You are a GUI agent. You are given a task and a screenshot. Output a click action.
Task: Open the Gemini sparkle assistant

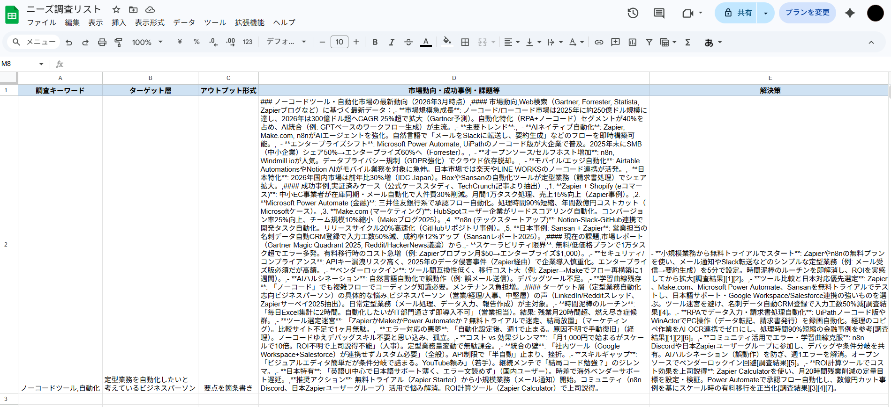(850, 13)
